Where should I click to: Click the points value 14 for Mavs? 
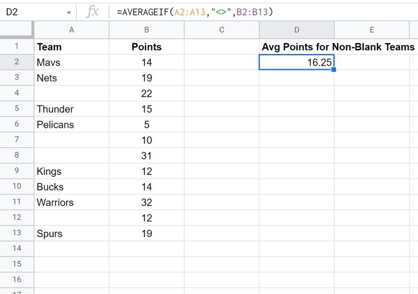click(147, 62)
